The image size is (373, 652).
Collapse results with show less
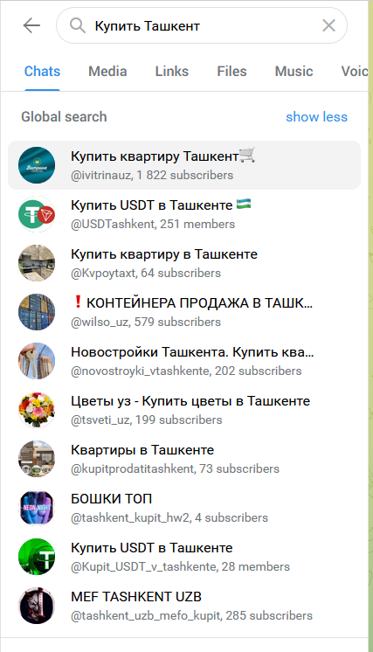pos(316,117)
